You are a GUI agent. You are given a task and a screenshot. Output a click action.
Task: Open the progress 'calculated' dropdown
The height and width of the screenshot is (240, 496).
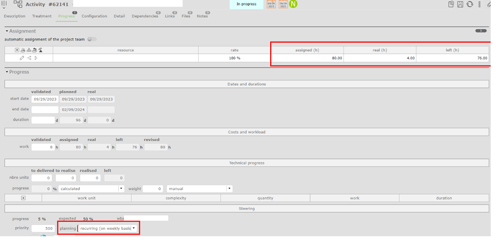pyautogui.click(x=121, y=189)
